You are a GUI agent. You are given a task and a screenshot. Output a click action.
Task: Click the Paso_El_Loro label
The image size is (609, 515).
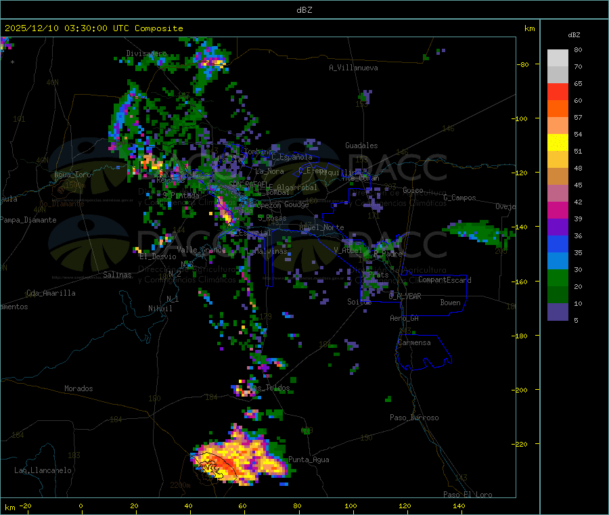pyautogui.click(x=468, y=495)
